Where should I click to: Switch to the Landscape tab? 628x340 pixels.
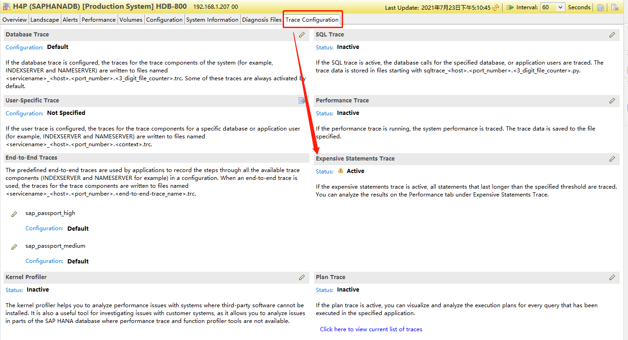pyautogui.click(x=45, y=20)
